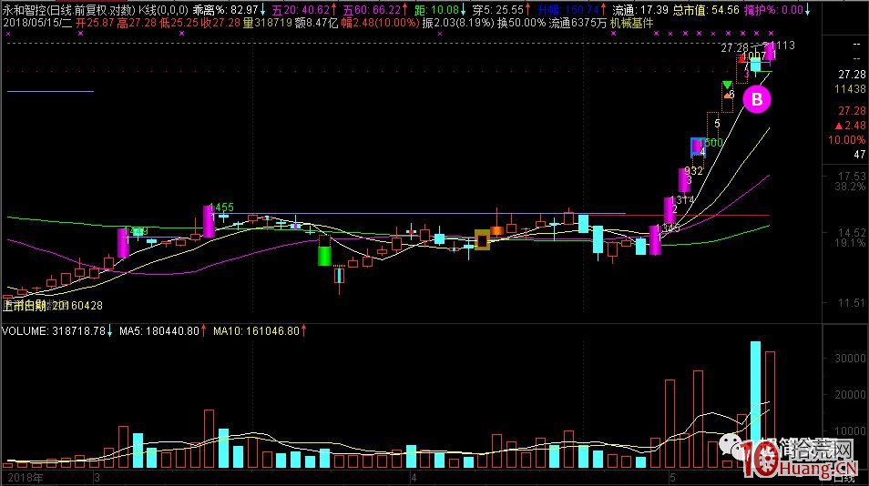This screenshot has height=486, width=869.
Task: Click the 20000 volume axis label
Action: (x=850, y=395)
